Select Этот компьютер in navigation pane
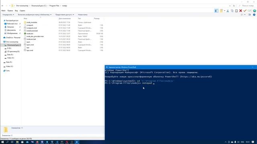The height and width of the screenshot is (144, 257). tap(12, 42)
